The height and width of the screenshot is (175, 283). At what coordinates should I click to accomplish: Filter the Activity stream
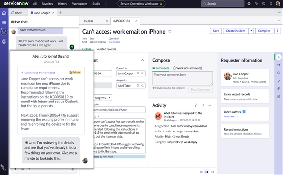point(195,105)
